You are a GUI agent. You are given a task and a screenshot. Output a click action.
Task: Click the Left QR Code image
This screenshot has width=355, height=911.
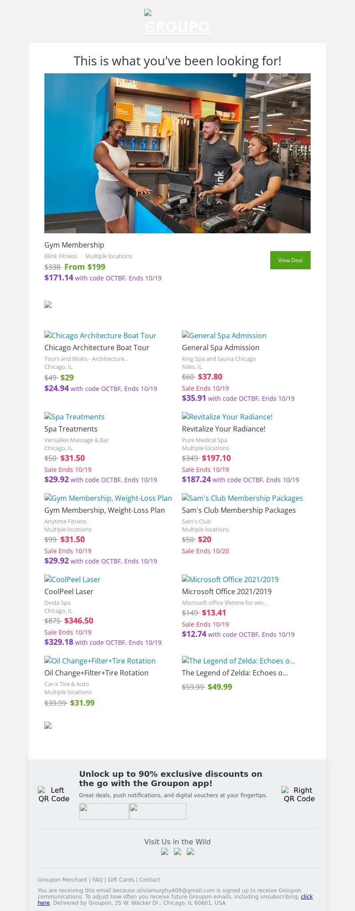point(54,794)
